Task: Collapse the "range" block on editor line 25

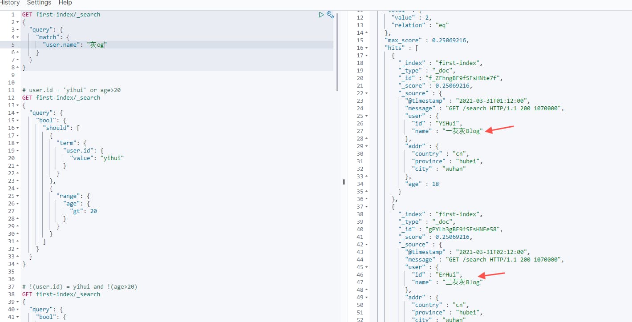Action: [x=17, y=196]
